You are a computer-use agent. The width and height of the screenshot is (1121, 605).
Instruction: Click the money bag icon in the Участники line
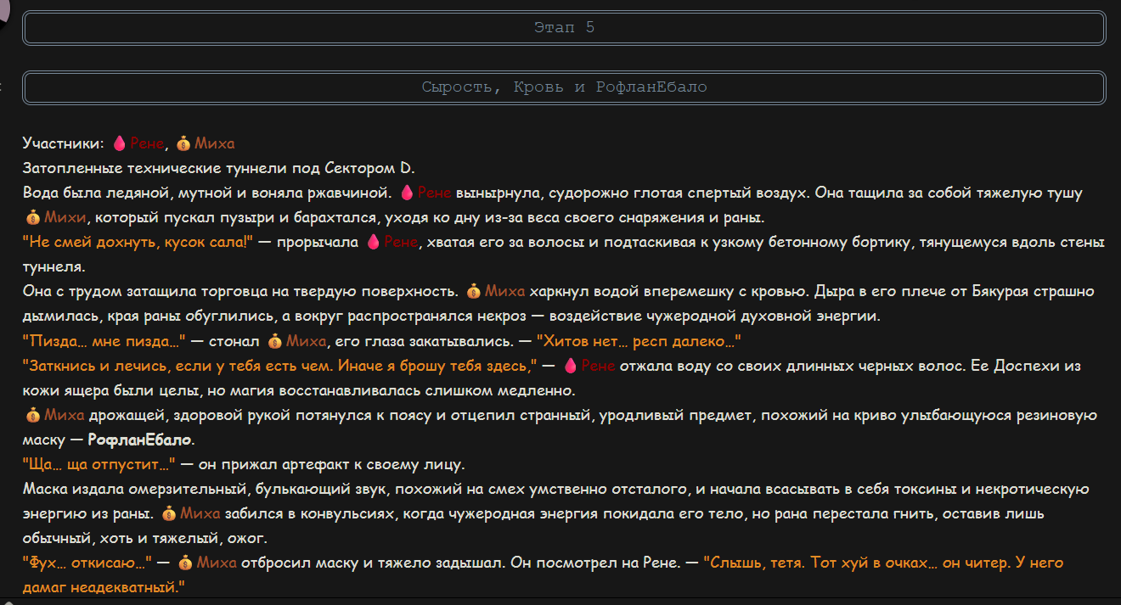(183, 143)
